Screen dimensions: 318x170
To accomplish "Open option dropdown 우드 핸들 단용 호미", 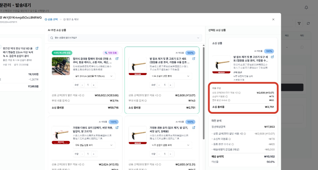I will (x=94, y=145).
